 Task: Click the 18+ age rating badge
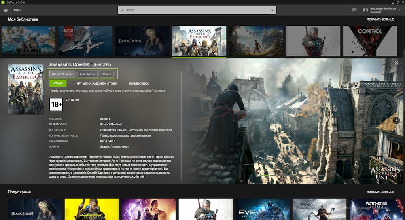56,104
